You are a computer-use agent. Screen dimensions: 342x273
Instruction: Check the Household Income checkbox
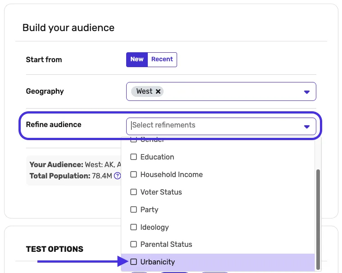click(133, 175)
